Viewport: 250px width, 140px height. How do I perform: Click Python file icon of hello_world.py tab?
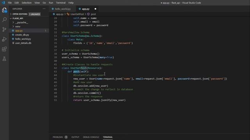pos(53,9)
